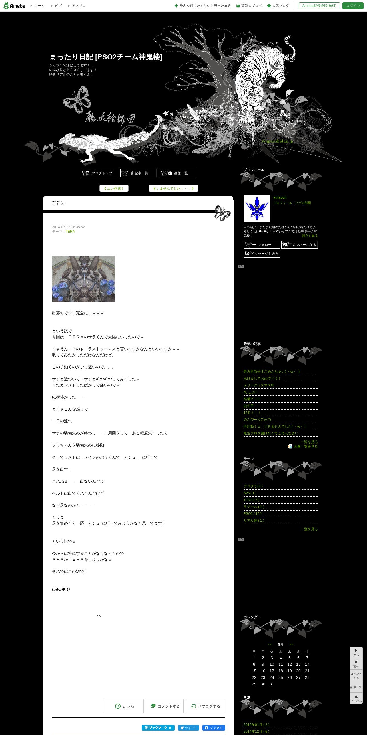Click floating 前へ arrow button
The height and width of the screenshot is (735, 367).
(x=356, y=664)
